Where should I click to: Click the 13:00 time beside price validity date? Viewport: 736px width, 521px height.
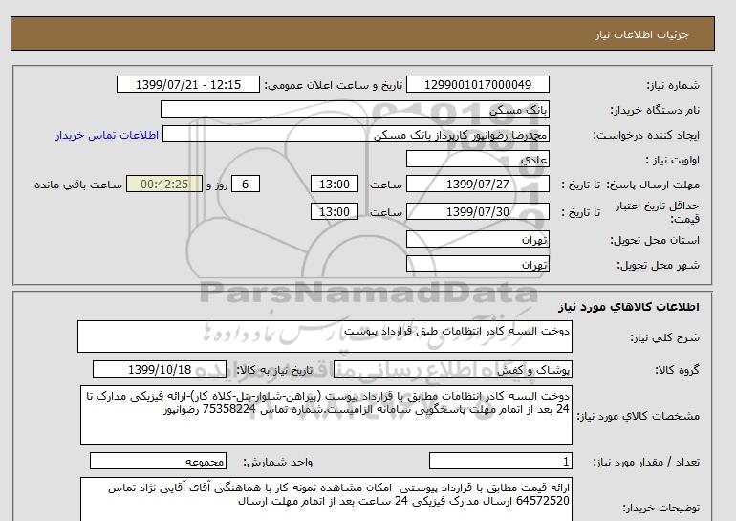(336, 211)
